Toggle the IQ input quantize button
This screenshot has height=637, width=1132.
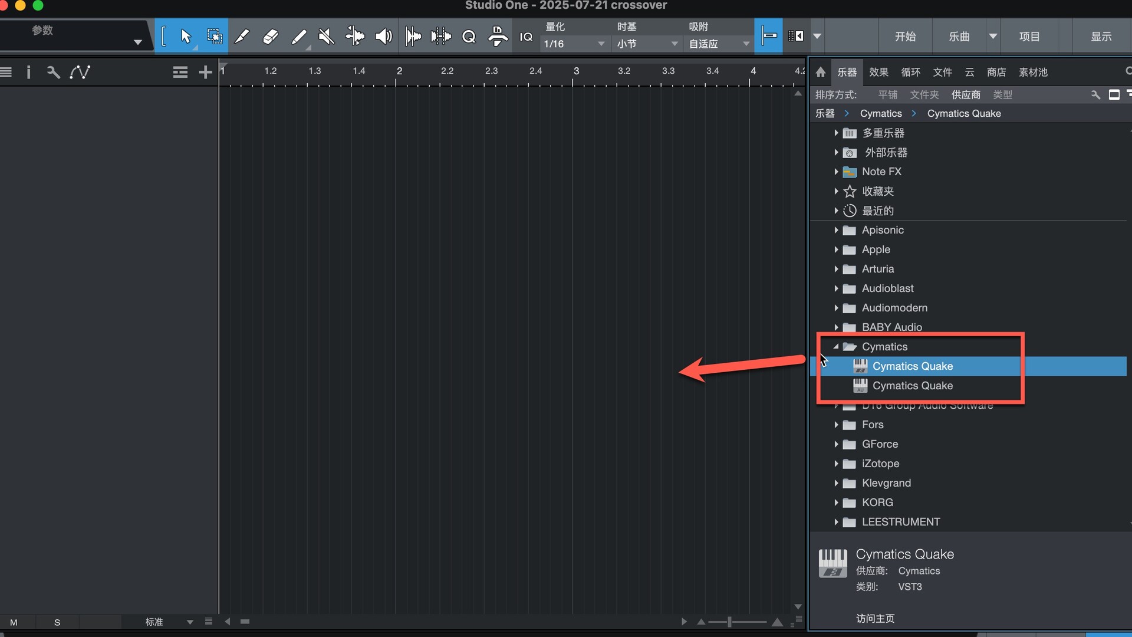click(526, 37)
